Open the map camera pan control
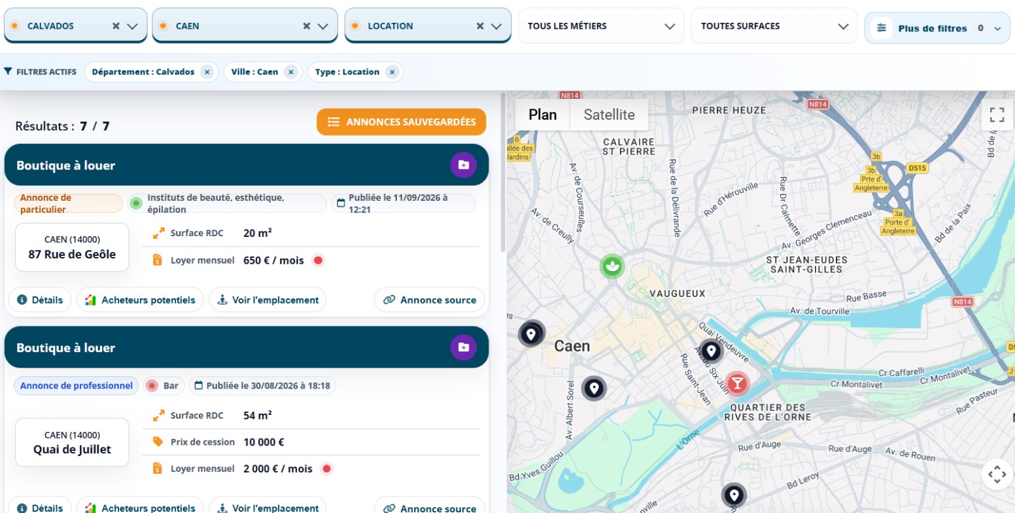Image resolution: width=1015 pixels, height=513 pixels. click(997, 474)
